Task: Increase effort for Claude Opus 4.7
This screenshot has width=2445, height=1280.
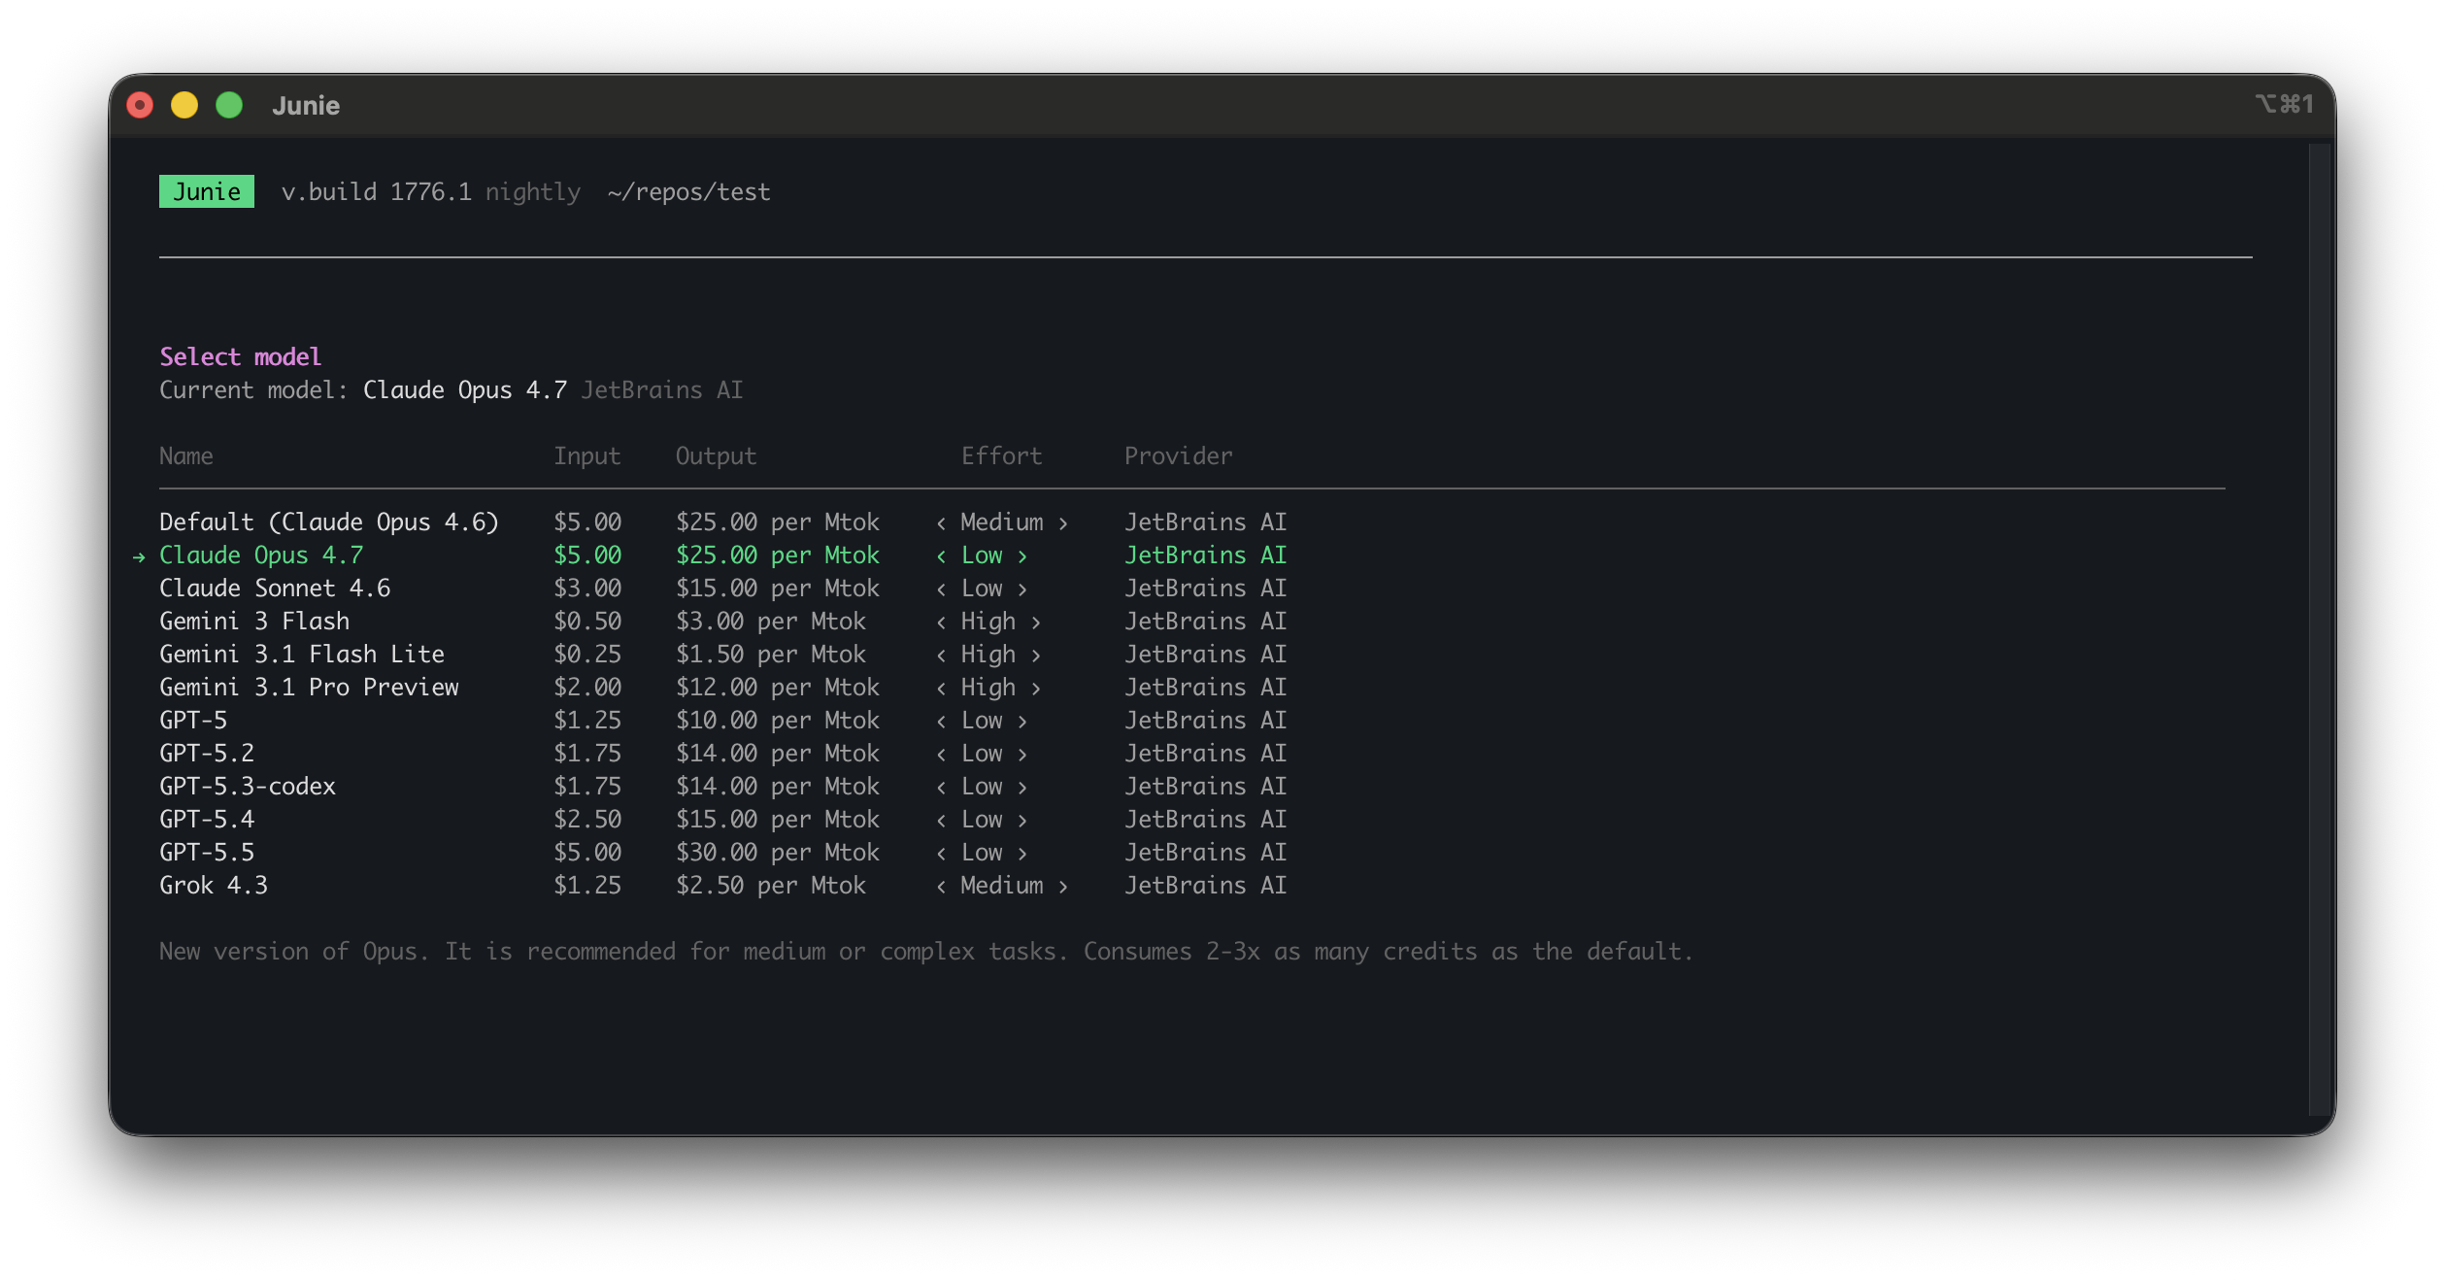Action: pos(1022,556)
